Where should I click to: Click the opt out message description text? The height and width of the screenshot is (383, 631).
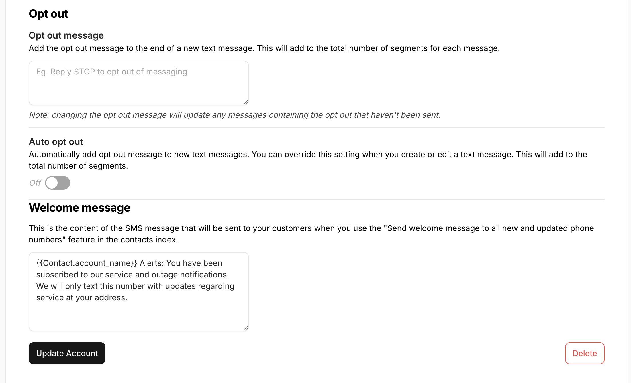(x=264, y=48)
